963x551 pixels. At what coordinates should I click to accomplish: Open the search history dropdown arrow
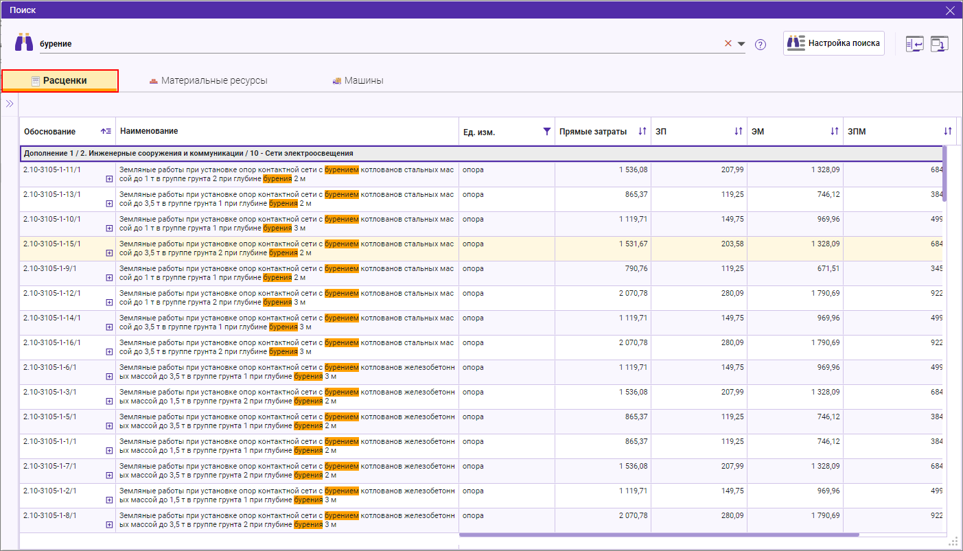741,44
